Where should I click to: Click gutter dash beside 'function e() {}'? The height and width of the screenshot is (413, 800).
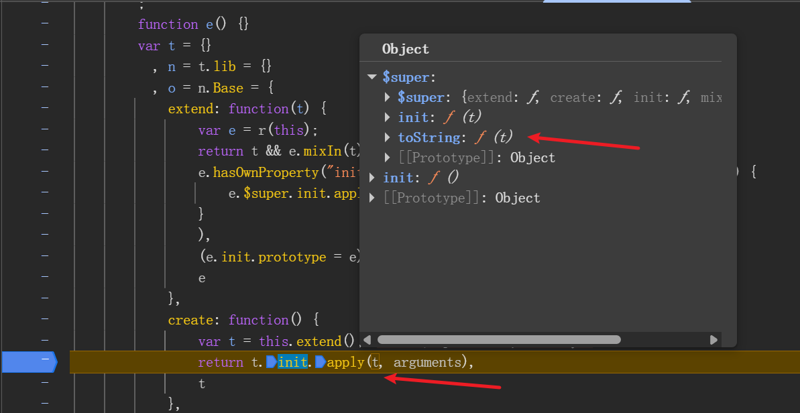click(x=45, y=23)
